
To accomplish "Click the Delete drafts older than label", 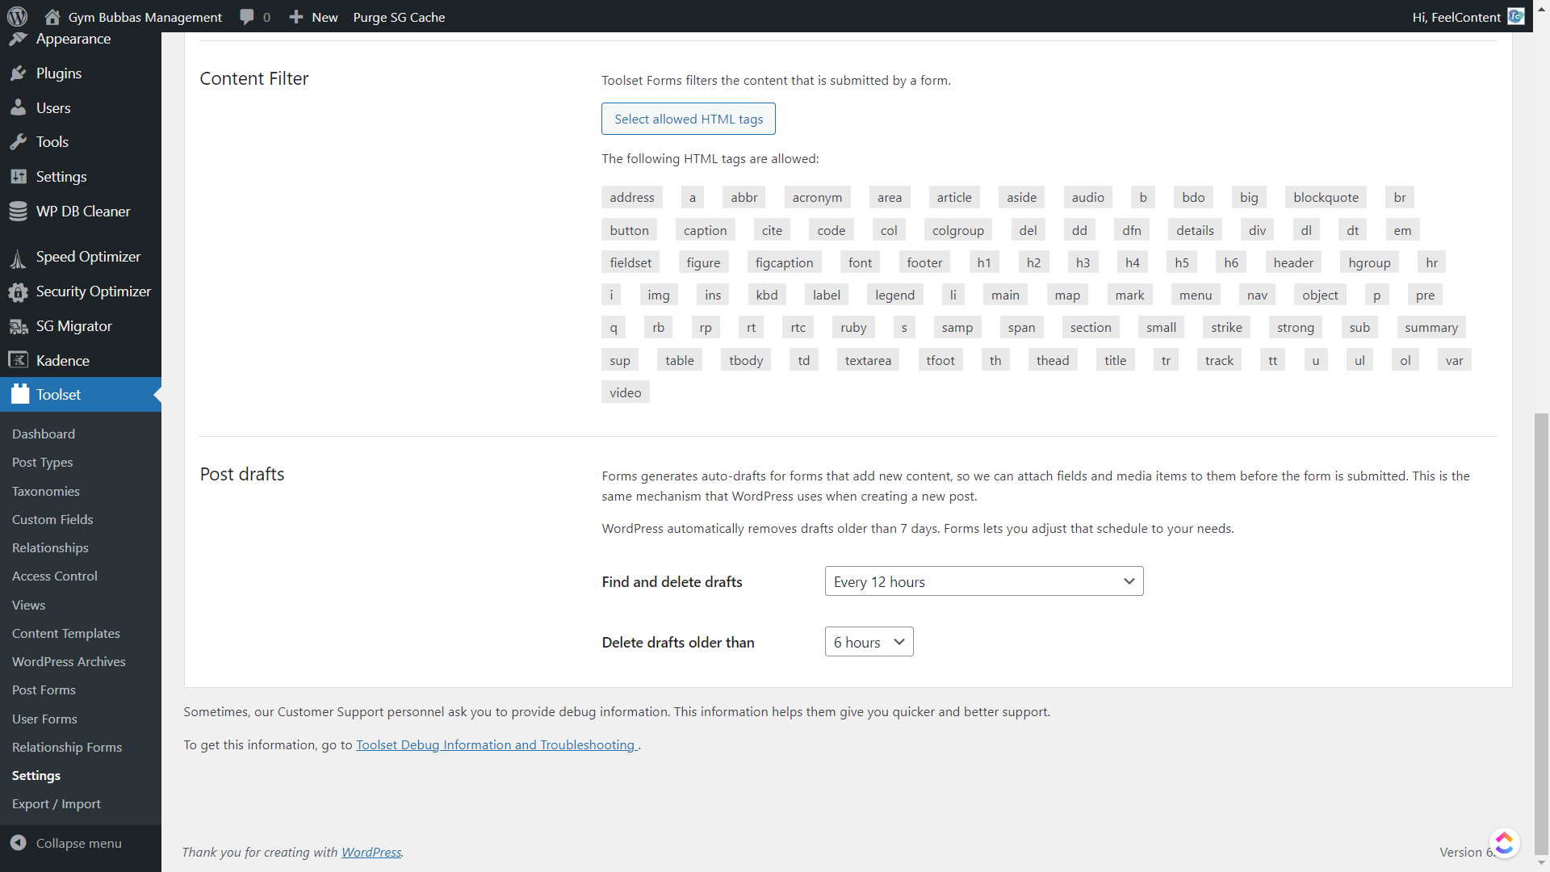I will [x=678, y=642].
